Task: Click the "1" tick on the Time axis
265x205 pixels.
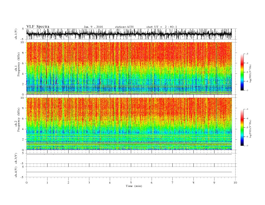Action: coord(47,183)
